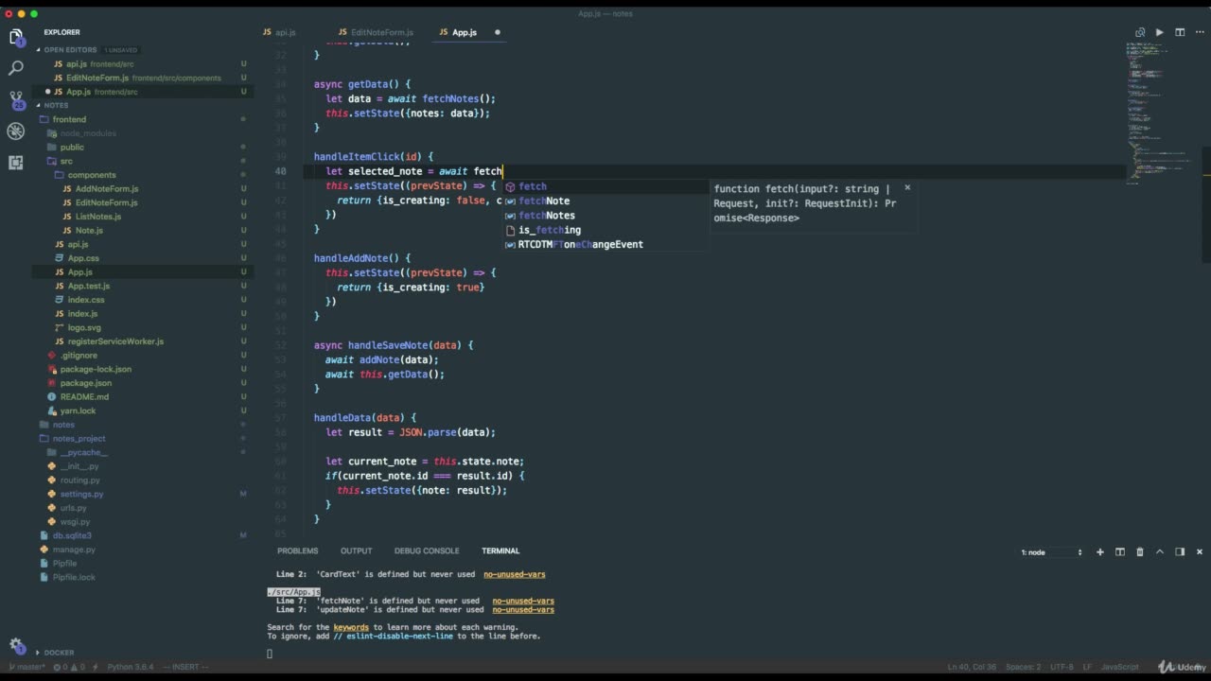Open errors and warnings count in status bar
Screen dimensions: 1211x681
[x=69, y=667]
